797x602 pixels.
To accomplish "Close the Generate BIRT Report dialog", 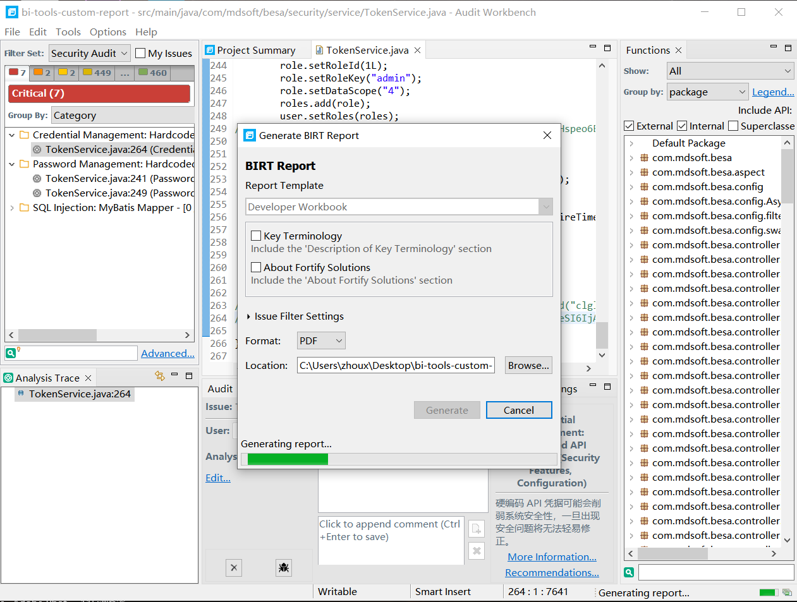I will 547,135.
